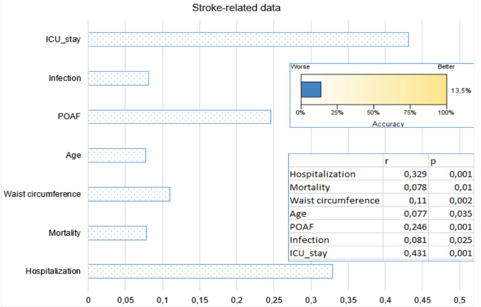Click the POAF horizontal bar
Screen dimensions: 481x307
click(x=179, y=117)
